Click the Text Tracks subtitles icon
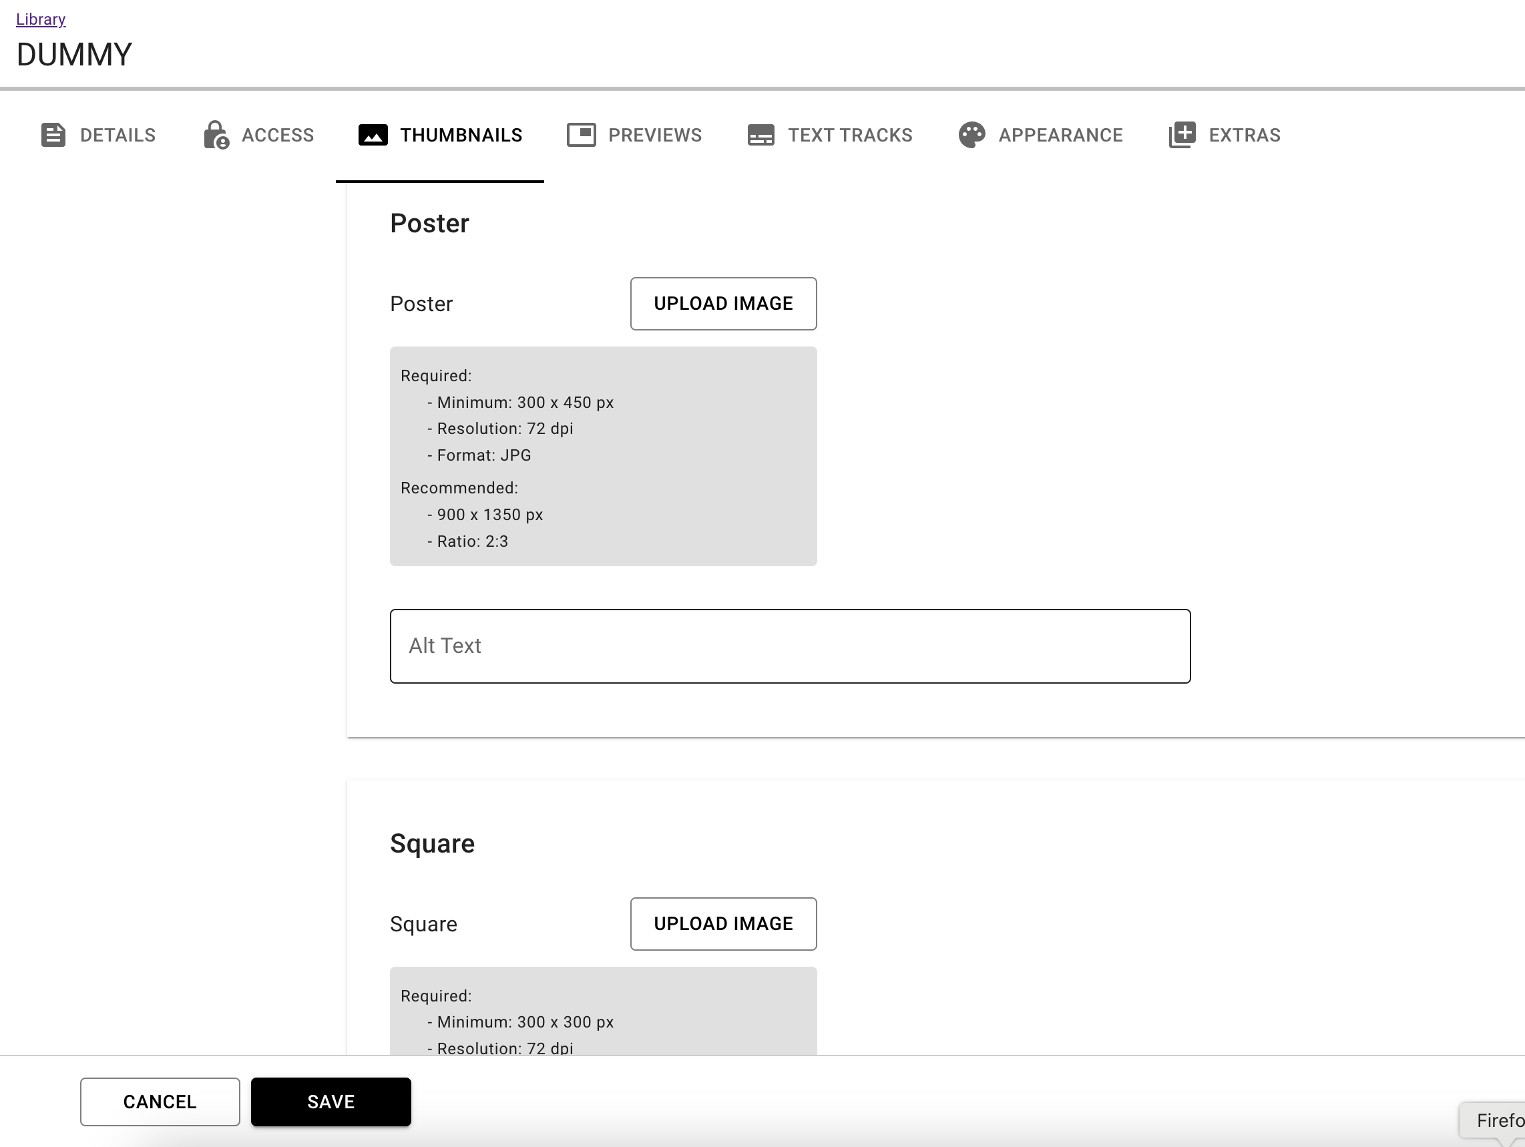 click(x=761, y=135)
